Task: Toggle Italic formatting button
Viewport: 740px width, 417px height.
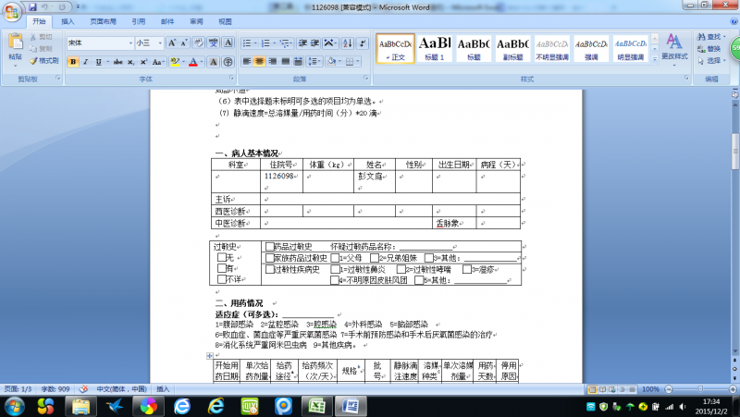Action: tap(85, 62)
